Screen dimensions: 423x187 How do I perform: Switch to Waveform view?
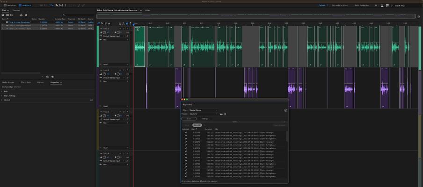(10, 5)
